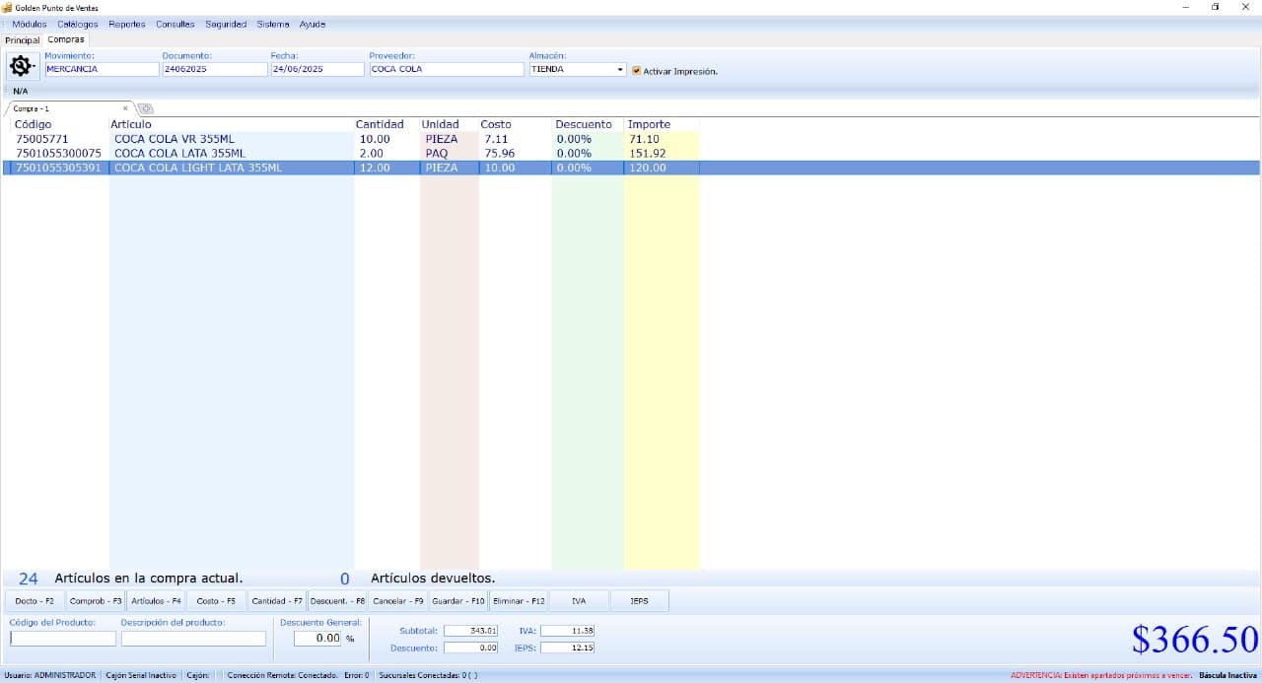Click the Código column header
This screenshot has height=683, width=1262.
tap(34, 124)
